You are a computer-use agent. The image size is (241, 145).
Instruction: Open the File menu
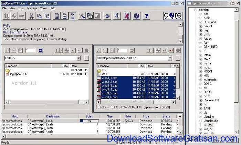(x=4, y=8)
